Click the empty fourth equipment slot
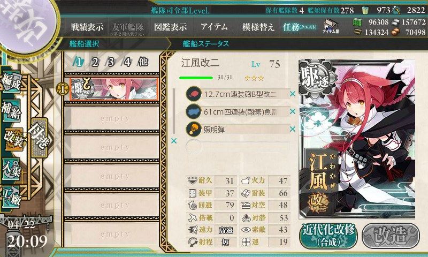 [x=238, y=147]
